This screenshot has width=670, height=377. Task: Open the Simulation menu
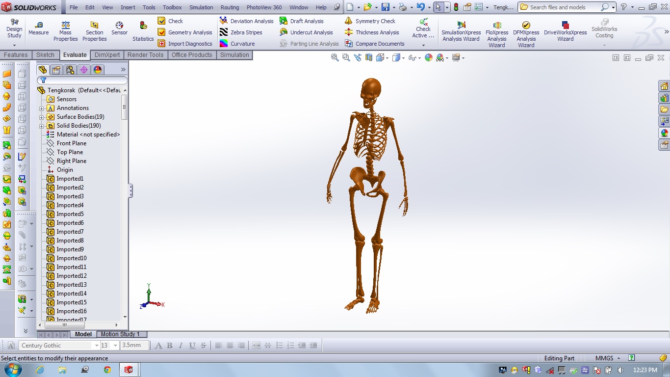click(x=201, y=7)
